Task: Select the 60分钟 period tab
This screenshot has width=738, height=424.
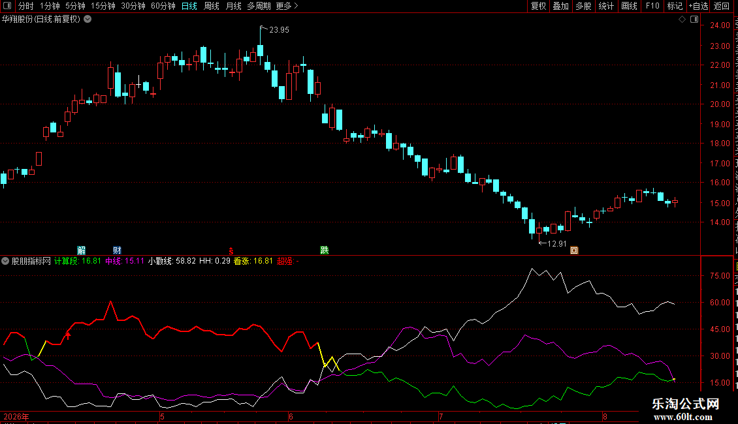Action: 163,6
